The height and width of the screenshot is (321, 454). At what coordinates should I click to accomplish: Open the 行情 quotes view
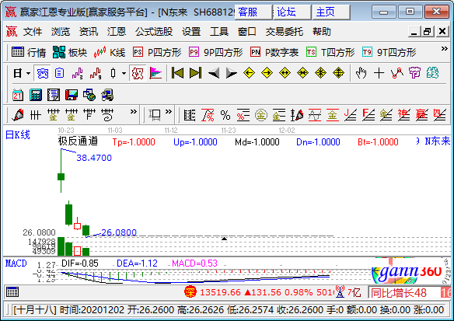[x=29, y=52]
